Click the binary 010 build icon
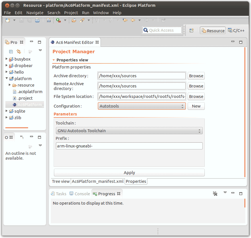 click(x=49, y=20)
